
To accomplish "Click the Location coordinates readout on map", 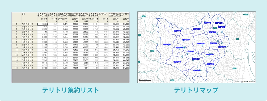I will (245, 82).
